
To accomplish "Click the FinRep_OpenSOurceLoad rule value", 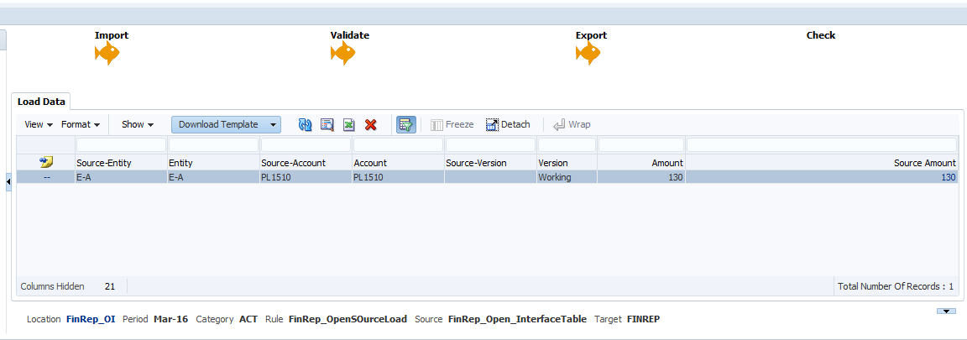I will (x=348, y=319).
